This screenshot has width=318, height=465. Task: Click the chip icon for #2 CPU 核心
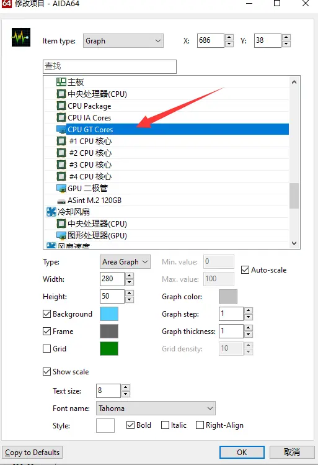[61, 153]
